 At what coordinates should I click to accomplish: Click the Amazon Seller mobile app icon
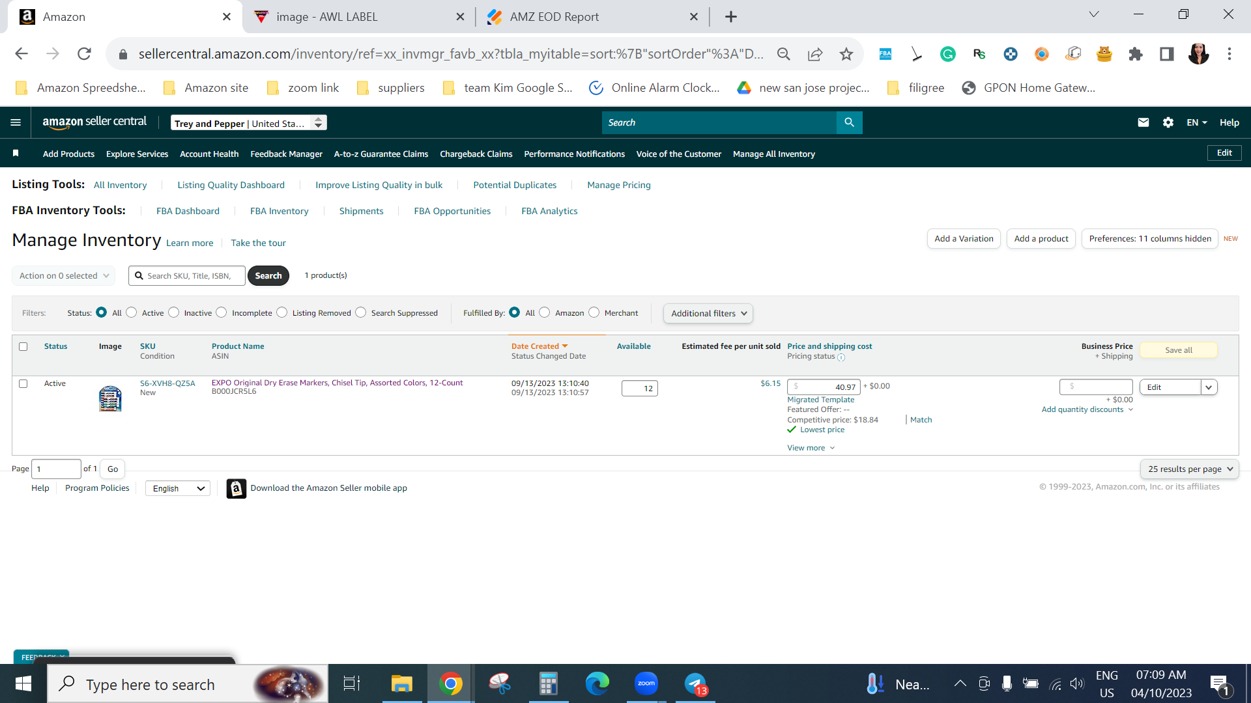pos(236,488)
